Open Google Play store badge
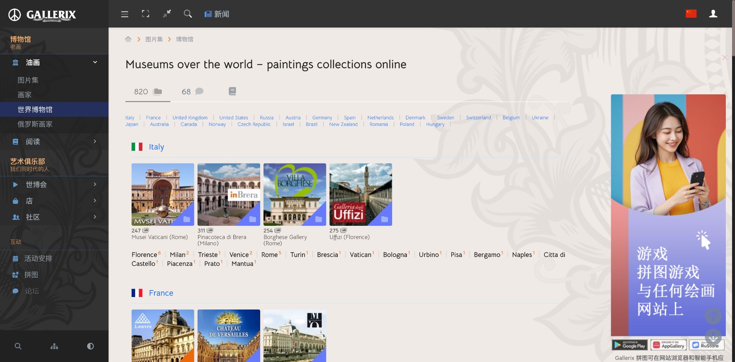Image resolution: width=735 pixels, height=362 pixels. 630,345
